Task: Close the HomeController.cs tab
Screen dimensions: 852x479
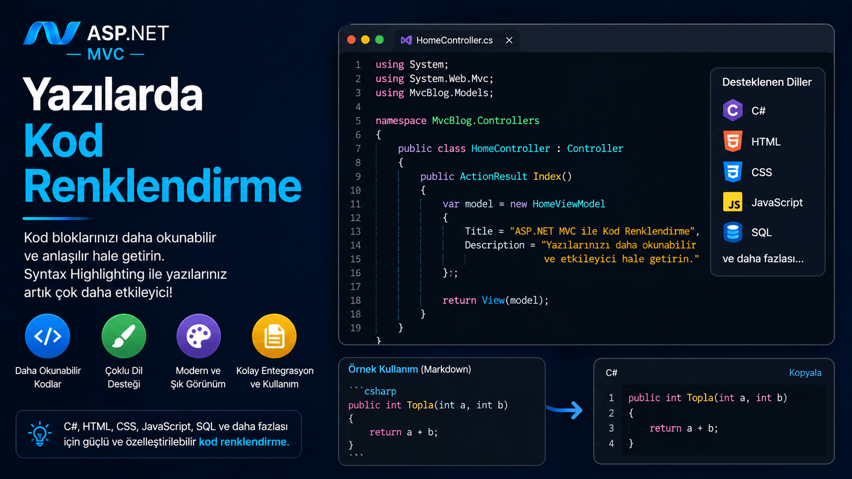Action: click(509, 40)
